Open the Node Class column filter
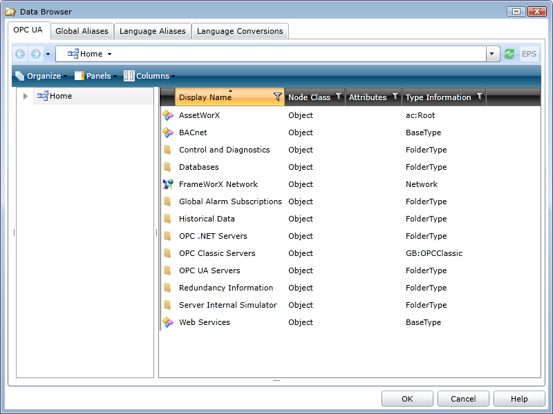The height and width of the screenshot is (414, 553). point(339,97)
